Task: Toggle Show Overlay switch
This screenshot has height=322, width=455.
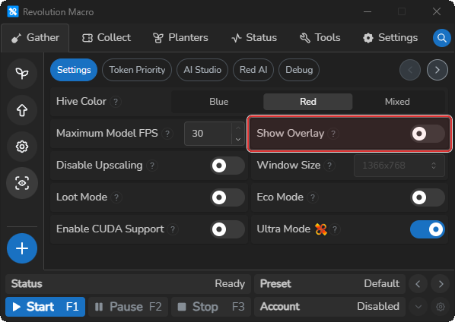Action: 427,134
